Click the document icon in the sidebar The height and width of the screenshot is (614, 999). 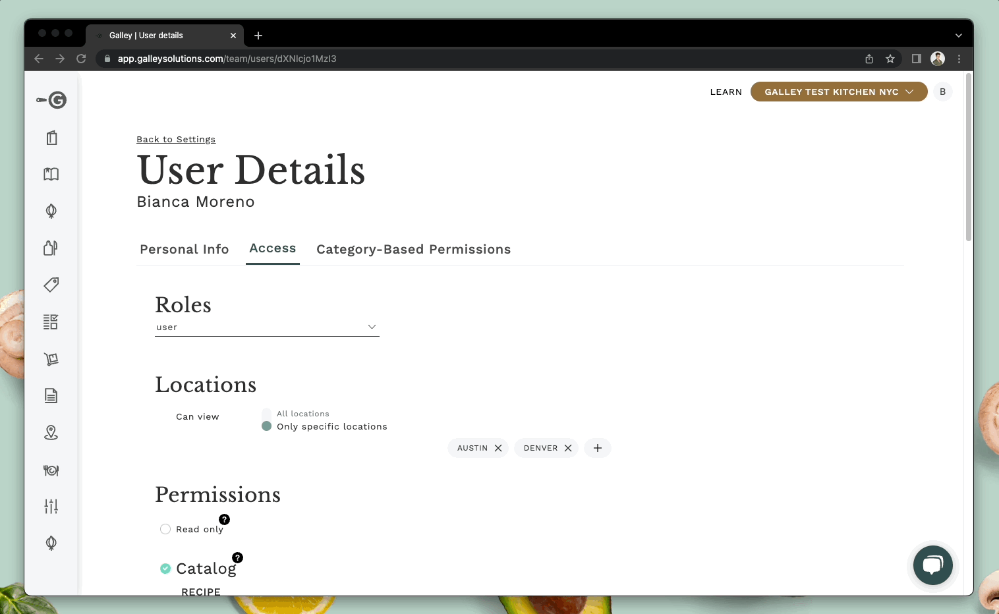51,395
